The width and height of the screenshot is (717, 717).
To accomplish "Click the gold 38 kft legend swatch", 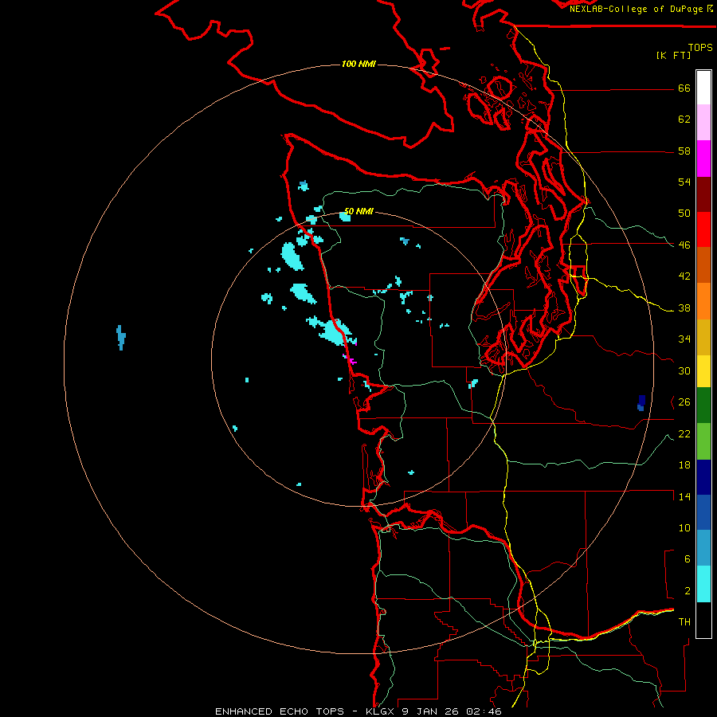I will 703,337.
